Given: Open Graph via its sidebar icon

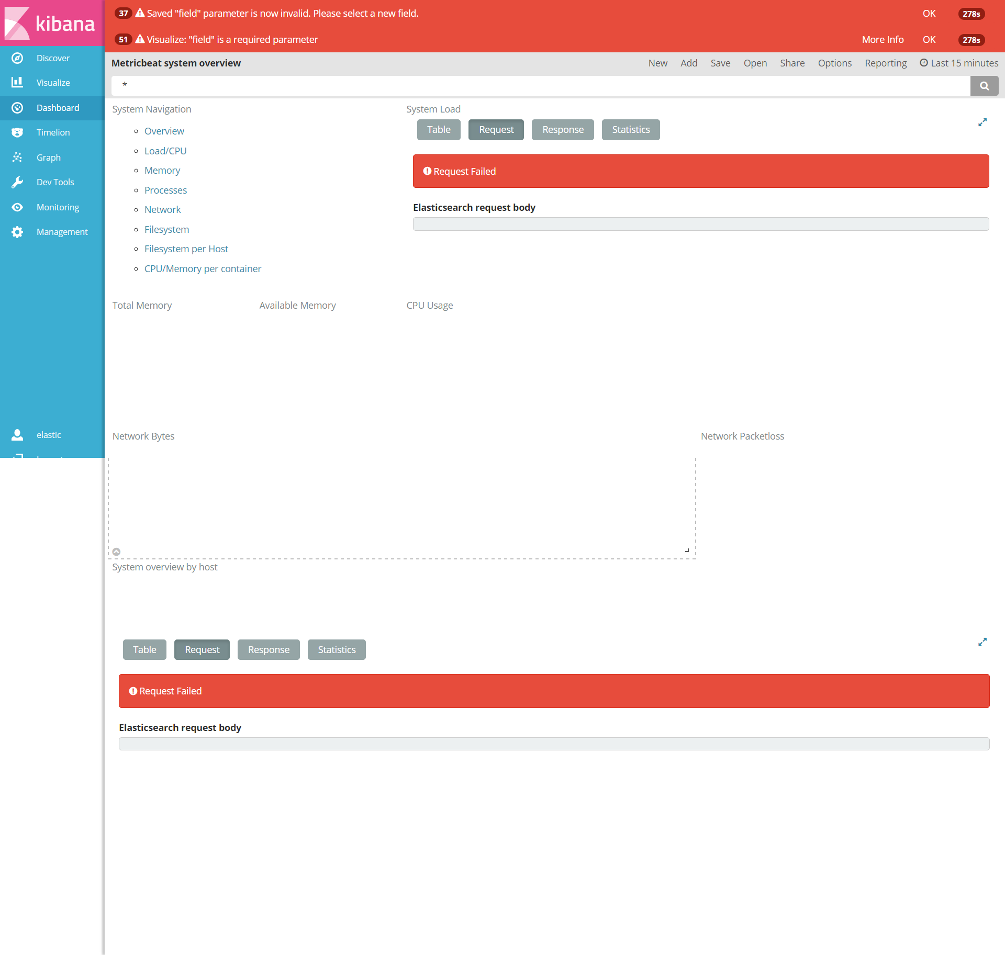Looking at the screenshot, I should [x=17, y=158].
